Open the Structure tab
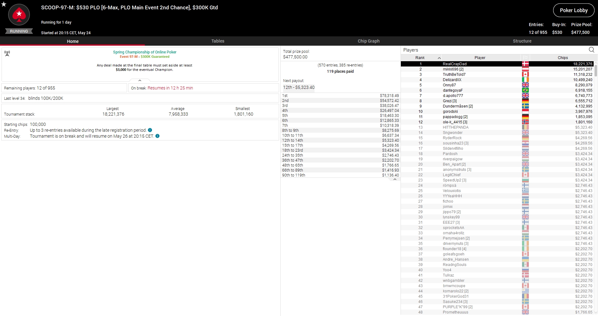 [522, 41]
